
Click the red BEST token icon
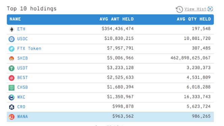pos(11,78)
